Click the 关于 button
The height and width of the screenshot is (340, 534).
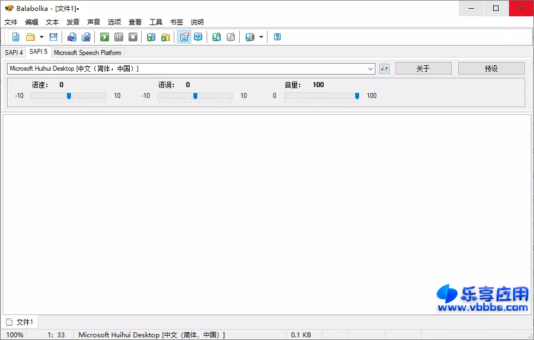(423, 68)
